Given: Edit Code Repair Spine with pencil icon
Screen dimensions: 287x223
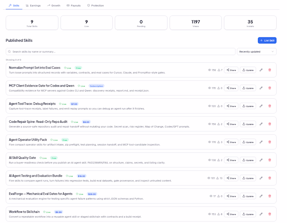Looking at the screenshot, I should click(x=261, y=124).
